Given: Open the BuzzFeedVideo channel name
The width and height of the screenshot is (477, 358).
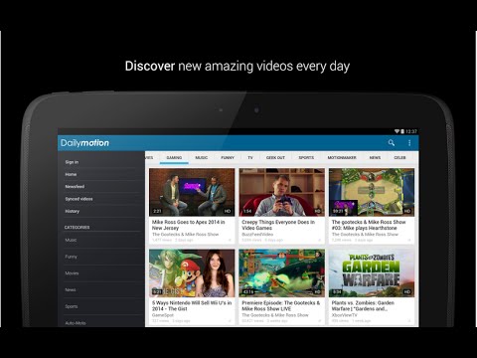Looking at the screenshot, I should [x=257, y=235].
